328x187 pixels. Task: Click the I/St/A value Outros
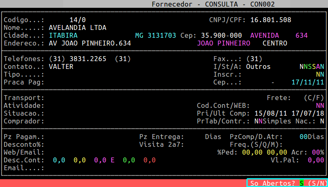(258, 66)
